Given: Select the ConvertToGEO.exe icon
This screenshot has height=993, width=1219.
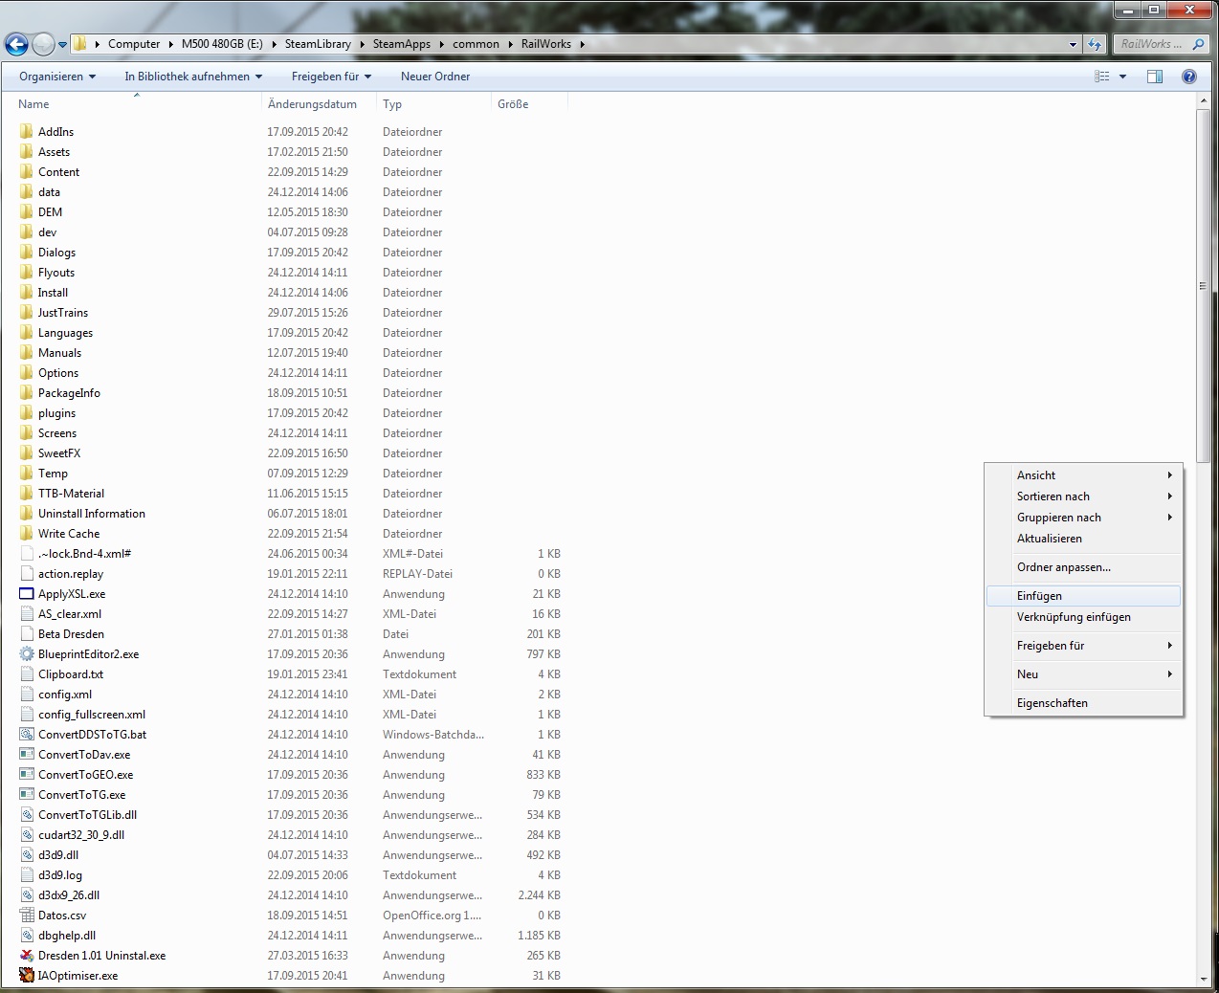Looking at the screenshot, I should [26, 775].
